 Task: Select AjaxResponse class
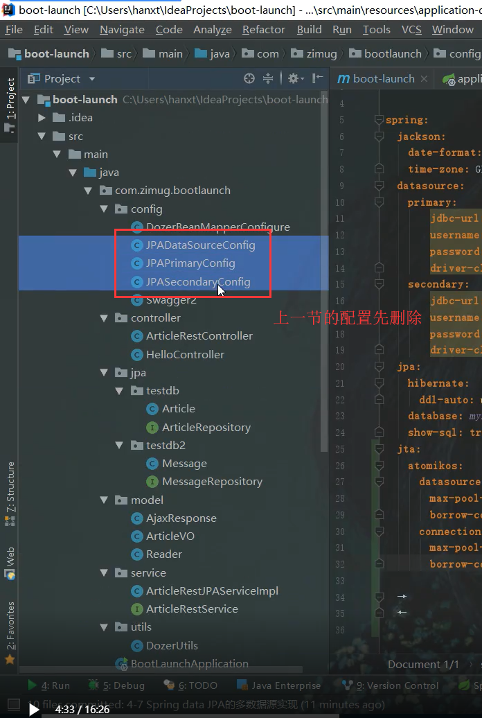coord(181,518)
